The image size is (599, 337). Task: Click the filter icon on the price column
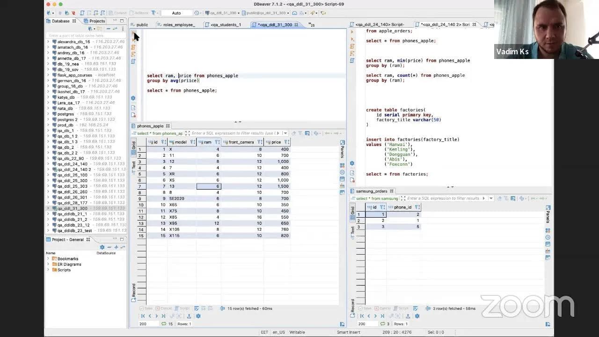click(x=286, y=142)
